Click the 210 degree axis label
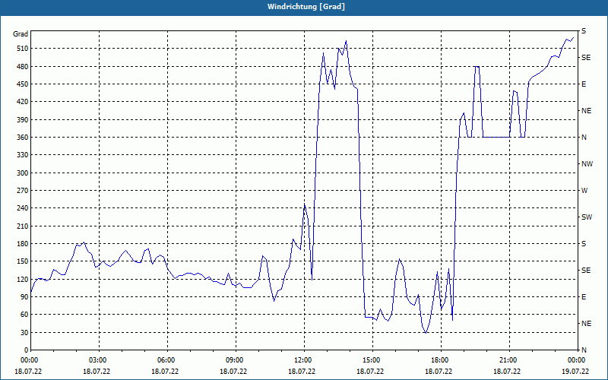 tap(23, 226)
